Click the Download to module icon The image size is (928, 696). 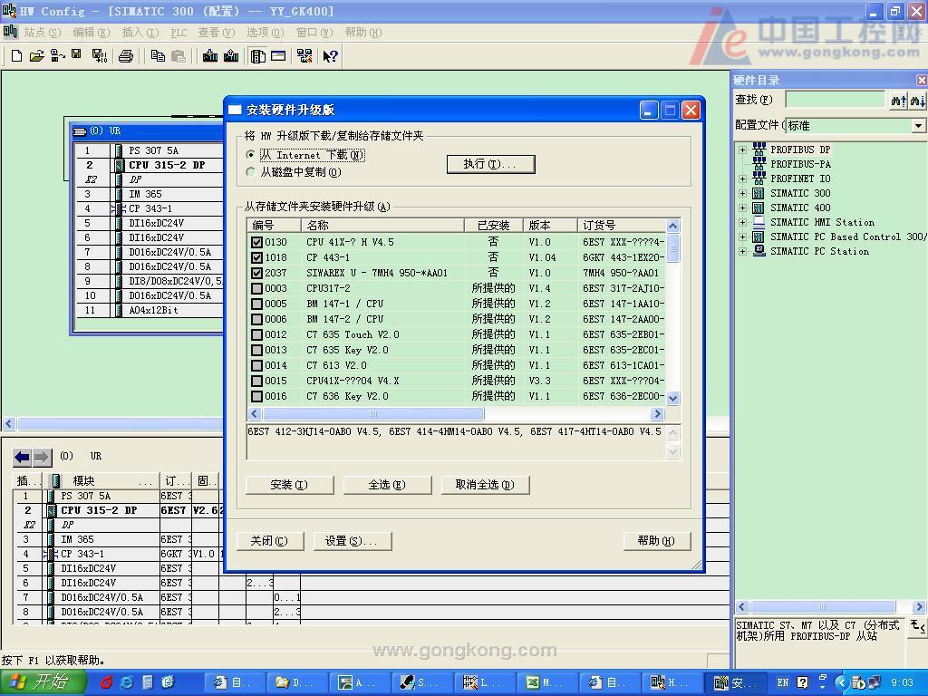click(209, 56)
